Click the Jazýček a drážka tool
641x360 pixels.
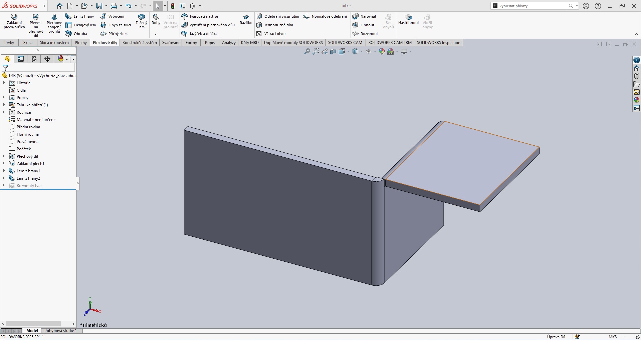[x=199, y=34]
